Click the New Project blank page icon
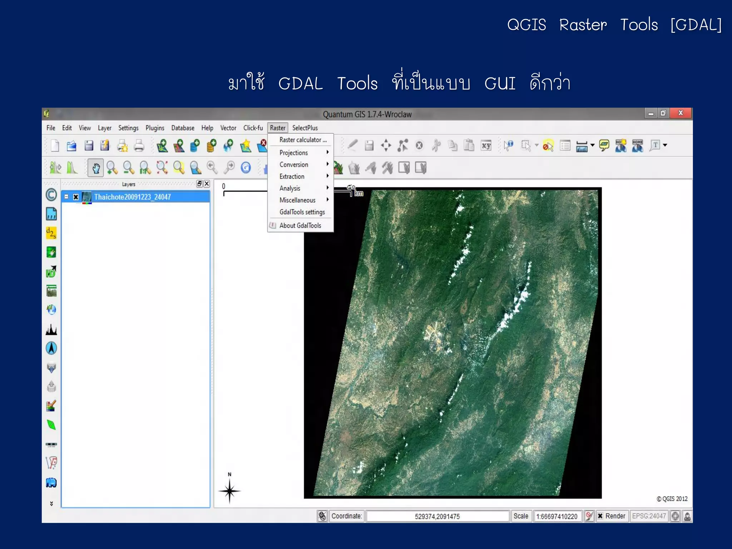The height and width of the screenshot is (549, 732). click(55, 145)
